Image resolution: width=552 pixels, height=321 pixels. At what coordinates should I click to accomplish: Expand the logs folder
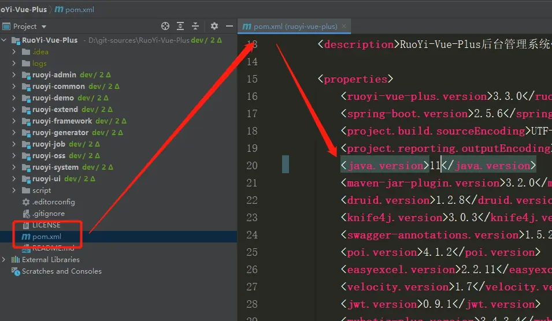14,64
